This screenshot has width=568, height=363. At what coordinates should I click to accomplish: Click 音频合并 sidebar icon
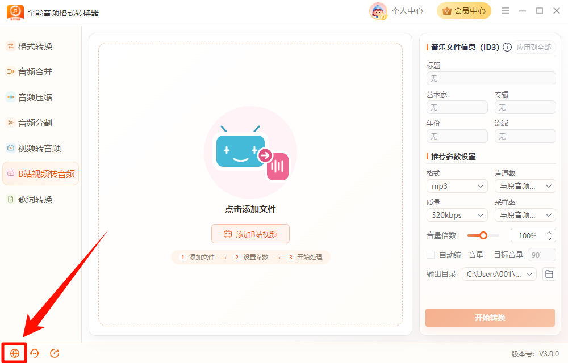tap(11, 71)
